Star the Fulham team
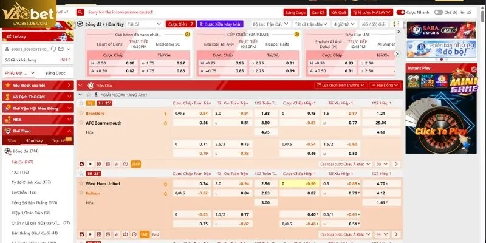 81,193
